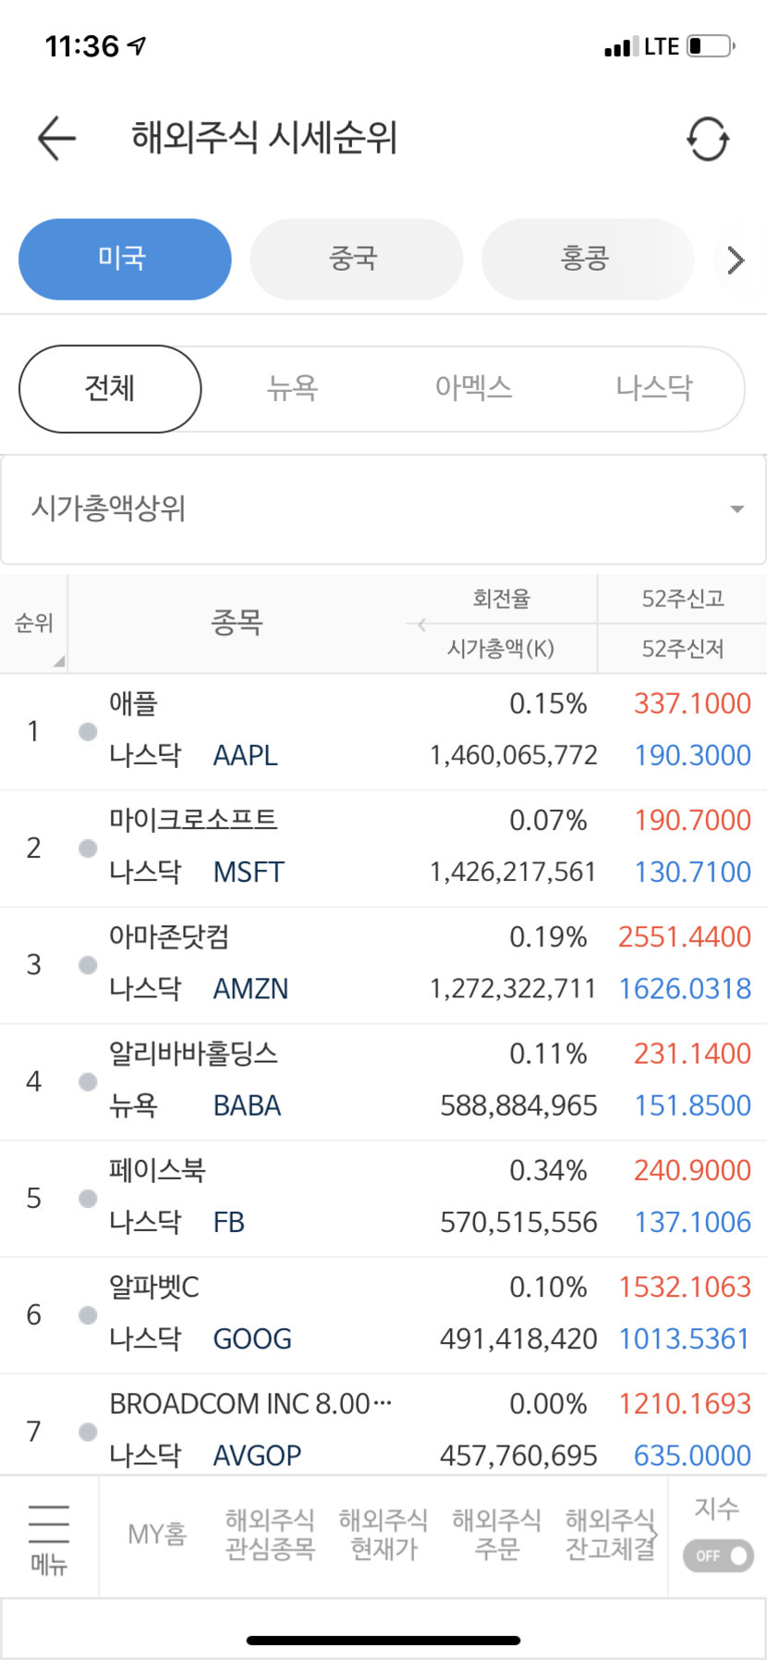Open the 시가총액상위 dropdown
Viewport: 767px width, 1660px height.
click(383, 509)
